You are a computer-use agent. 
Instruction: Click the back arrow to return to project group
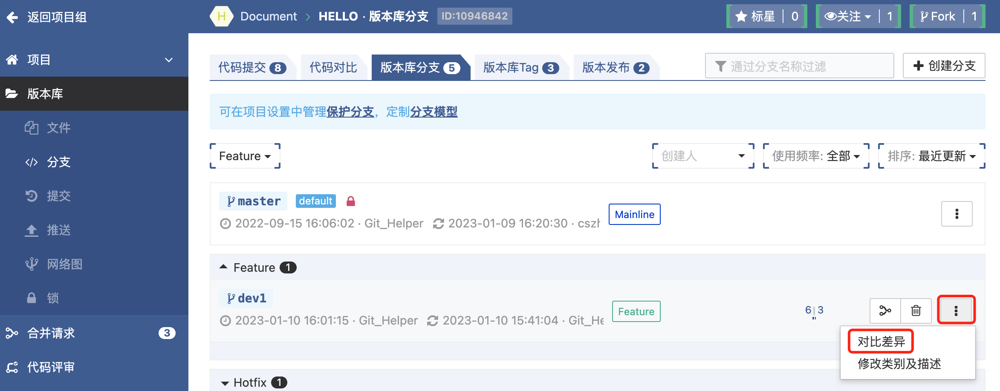point(13,17)
